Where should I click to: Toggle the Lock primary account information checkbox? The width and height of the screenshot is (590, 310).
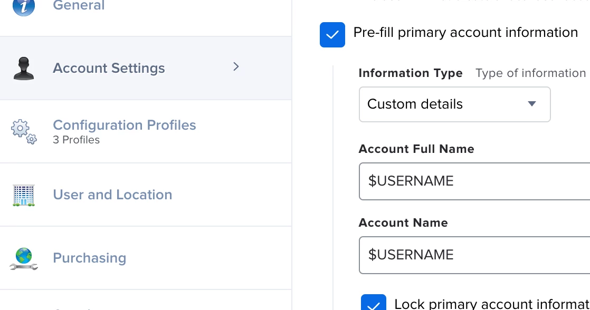(x=374, y=303)
